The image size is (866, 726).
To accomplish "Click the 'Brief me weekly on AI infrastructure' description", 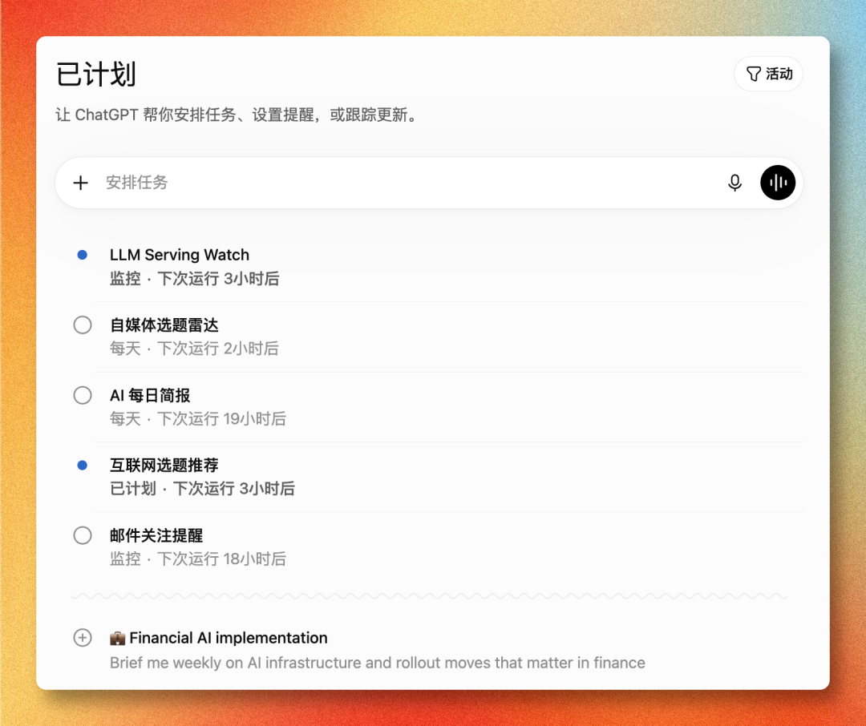I will point(377,663).
